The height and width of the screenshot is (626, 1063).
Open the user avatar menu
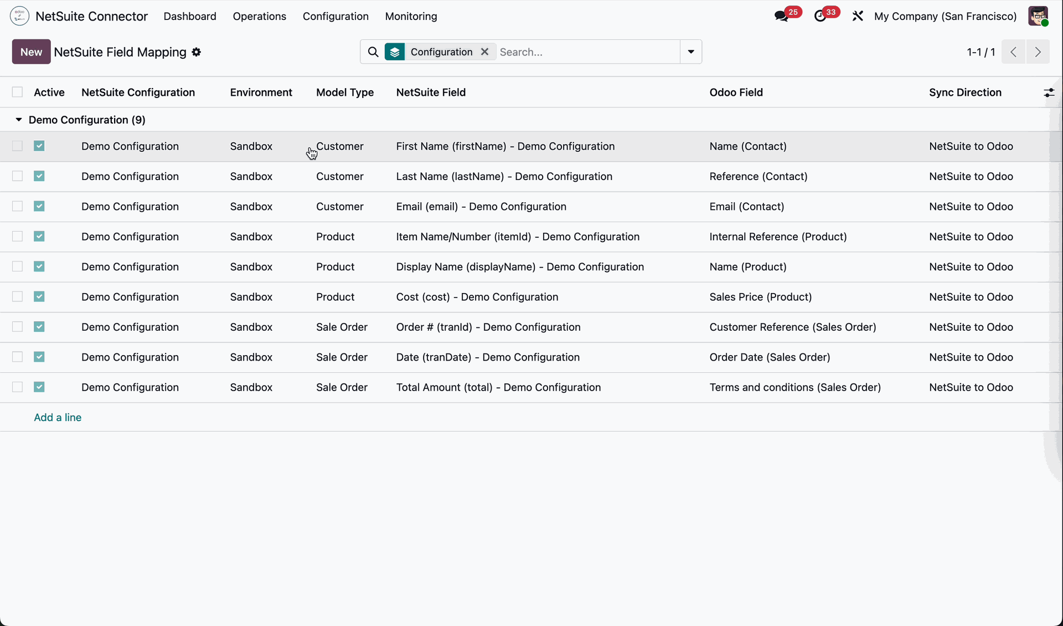(1038, 16)
